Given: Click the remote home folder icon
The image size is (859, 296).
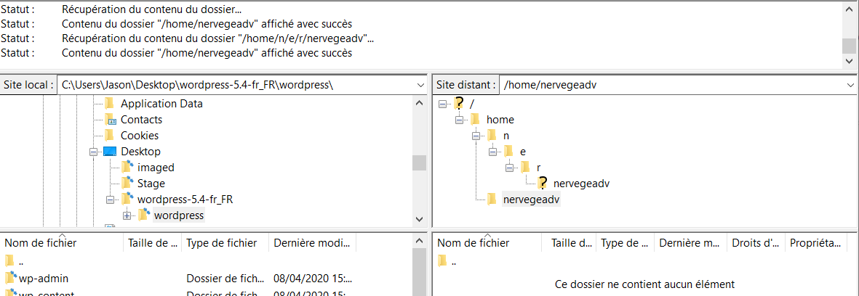Looking at the screenshot, I should pyautogui.click(x=475, y=120).
